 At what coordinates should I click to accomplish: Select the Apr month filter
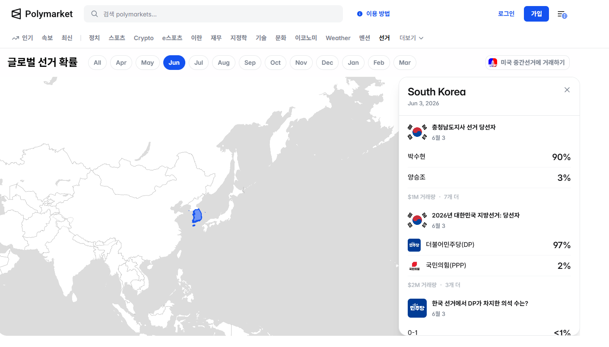pyautogui.click(x=121, y=63)
